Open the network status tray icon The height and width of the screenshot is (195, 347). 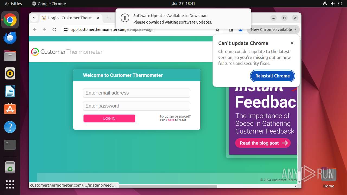point(325,4)
